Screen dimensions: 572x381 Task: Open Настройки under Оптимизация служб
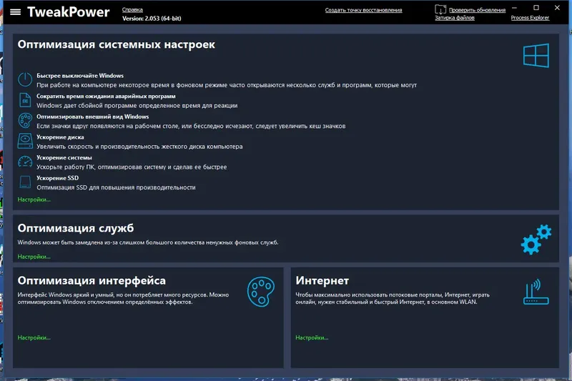pyautogui.click(x=34, y=257)
